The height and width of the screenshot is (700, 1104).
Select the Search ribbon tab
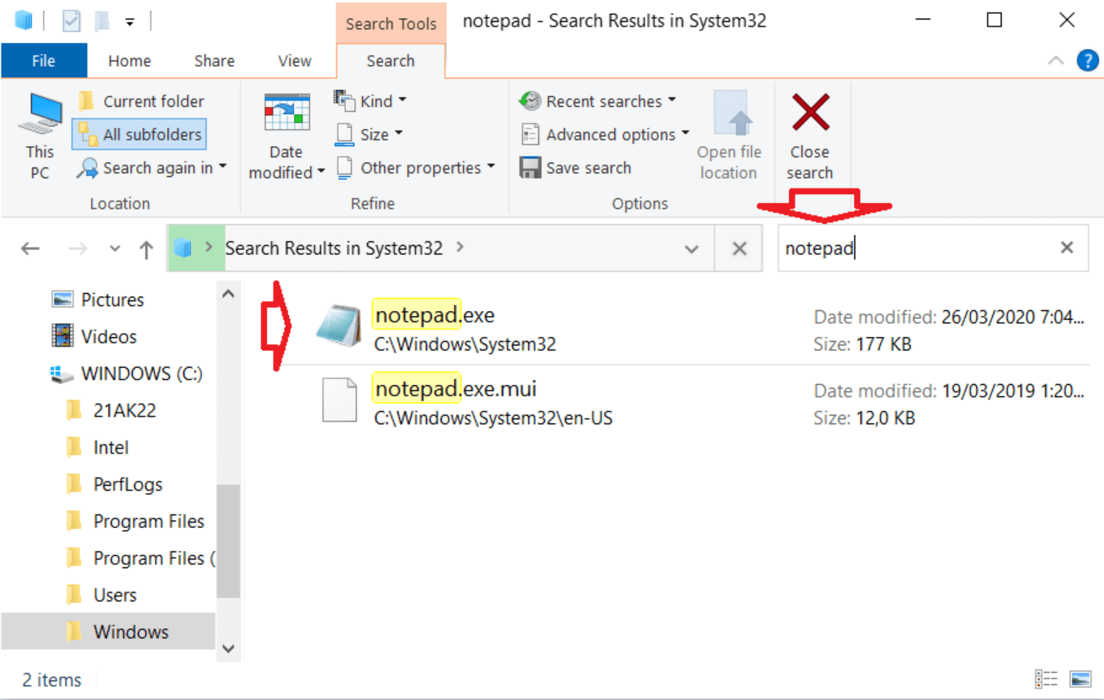click(x=391, y=61)
